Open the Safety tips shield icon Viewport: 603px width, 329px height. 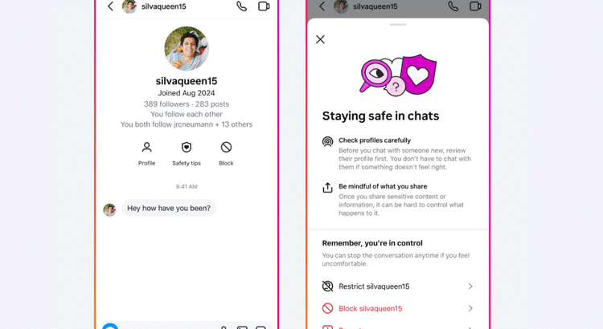[x=187, y=148]
